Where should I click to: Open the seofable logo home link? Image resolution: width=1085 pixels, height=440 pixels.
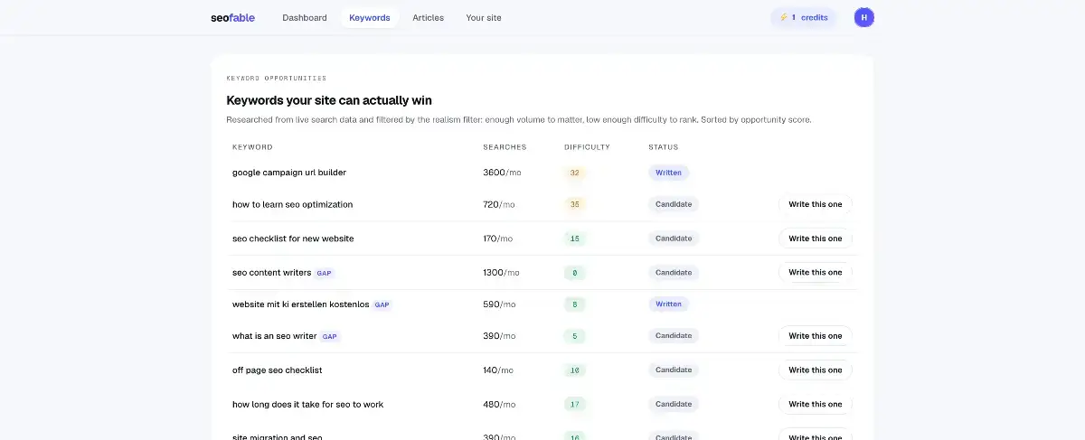[x=233, y=17]
